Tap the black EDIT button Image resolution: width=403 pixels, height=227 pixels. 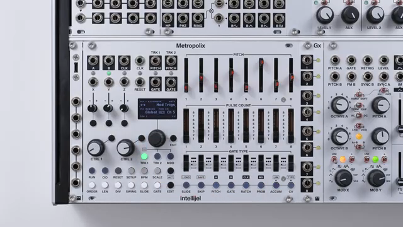pos(171,185)
